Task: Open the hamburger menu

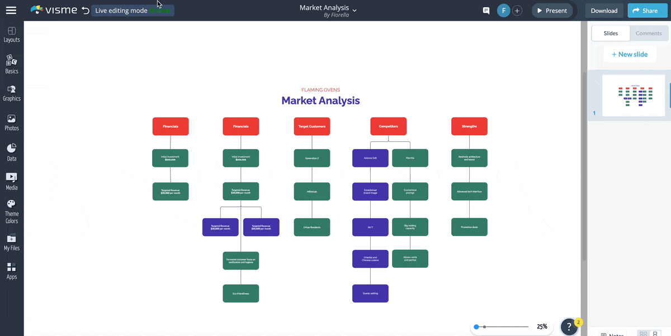Action: [12, 9]
